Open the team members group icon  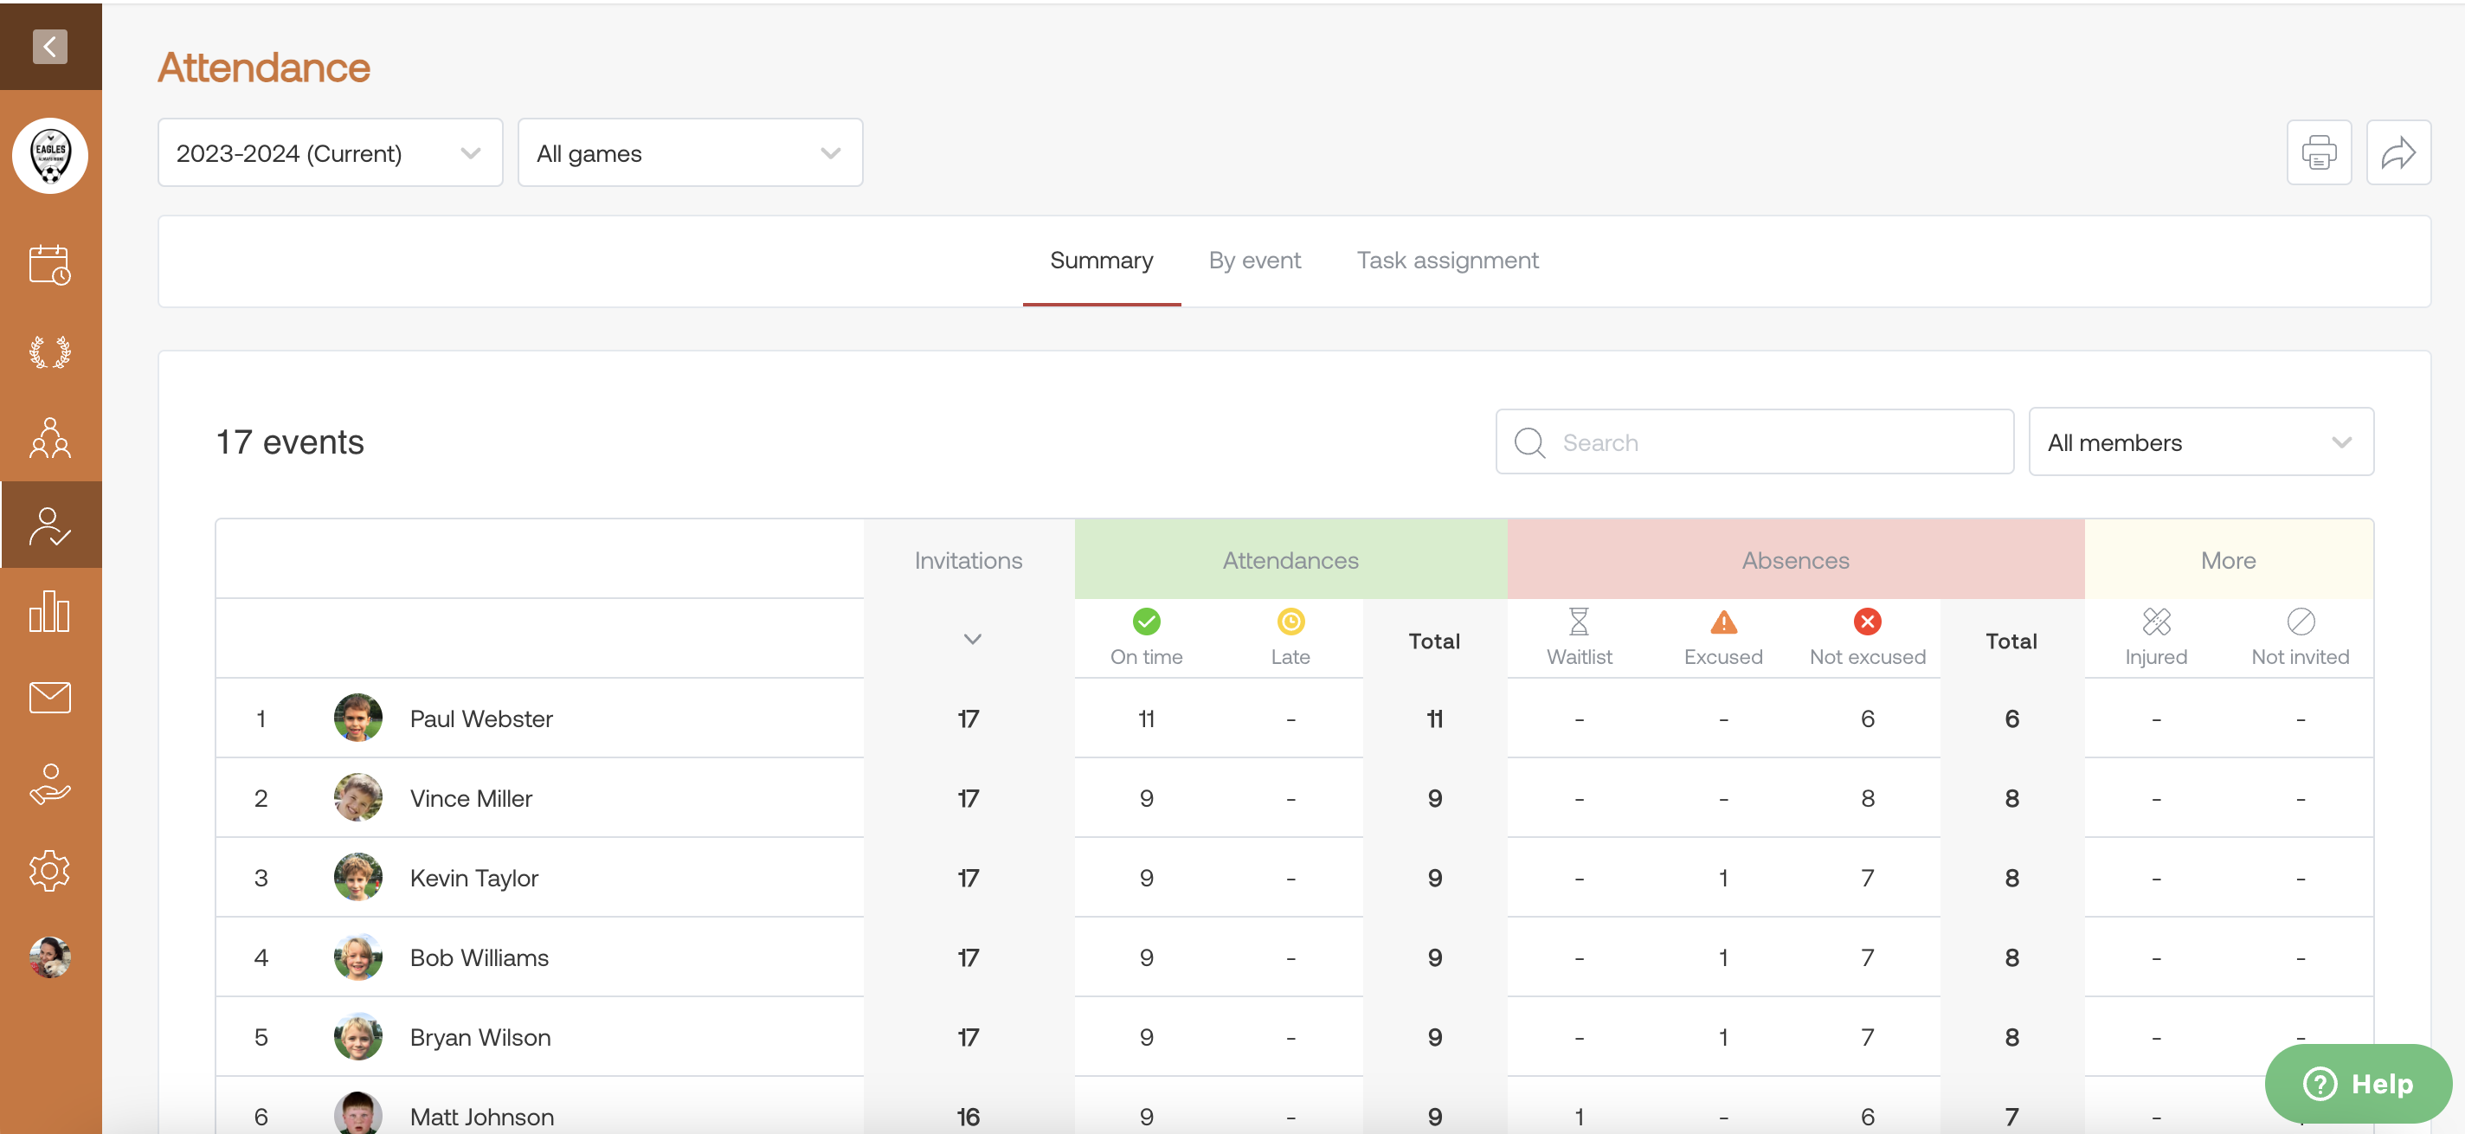[x=49, y=438]
